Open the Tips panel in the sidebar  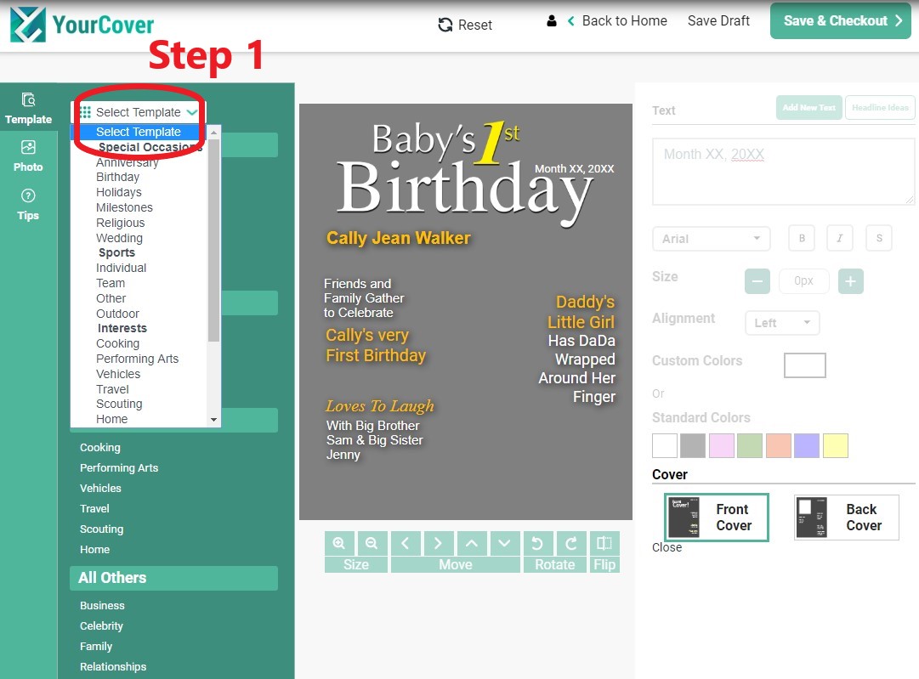(28, 206)
